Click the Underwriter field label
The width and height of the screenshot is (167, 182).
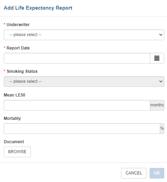pyautogui.click(x=18, y=25)
